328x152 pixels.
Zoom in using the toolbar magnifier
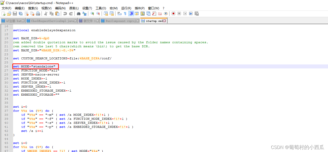[92, 14]
